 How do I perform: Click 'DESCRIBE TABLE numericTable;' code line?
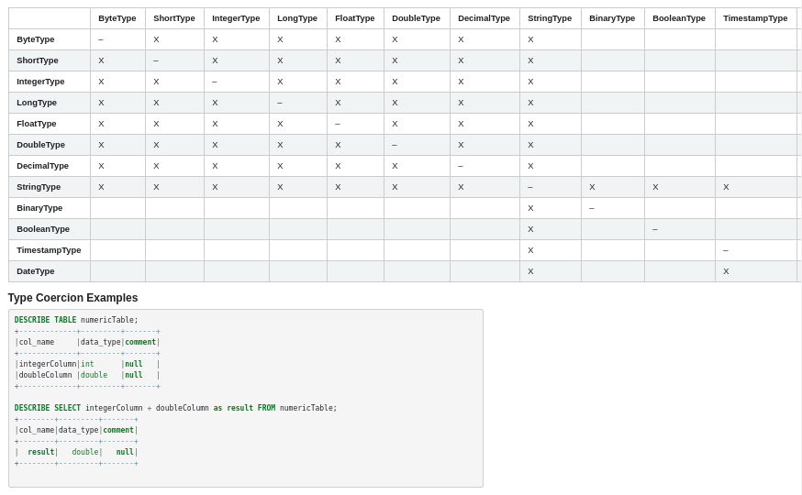(76, 320)
